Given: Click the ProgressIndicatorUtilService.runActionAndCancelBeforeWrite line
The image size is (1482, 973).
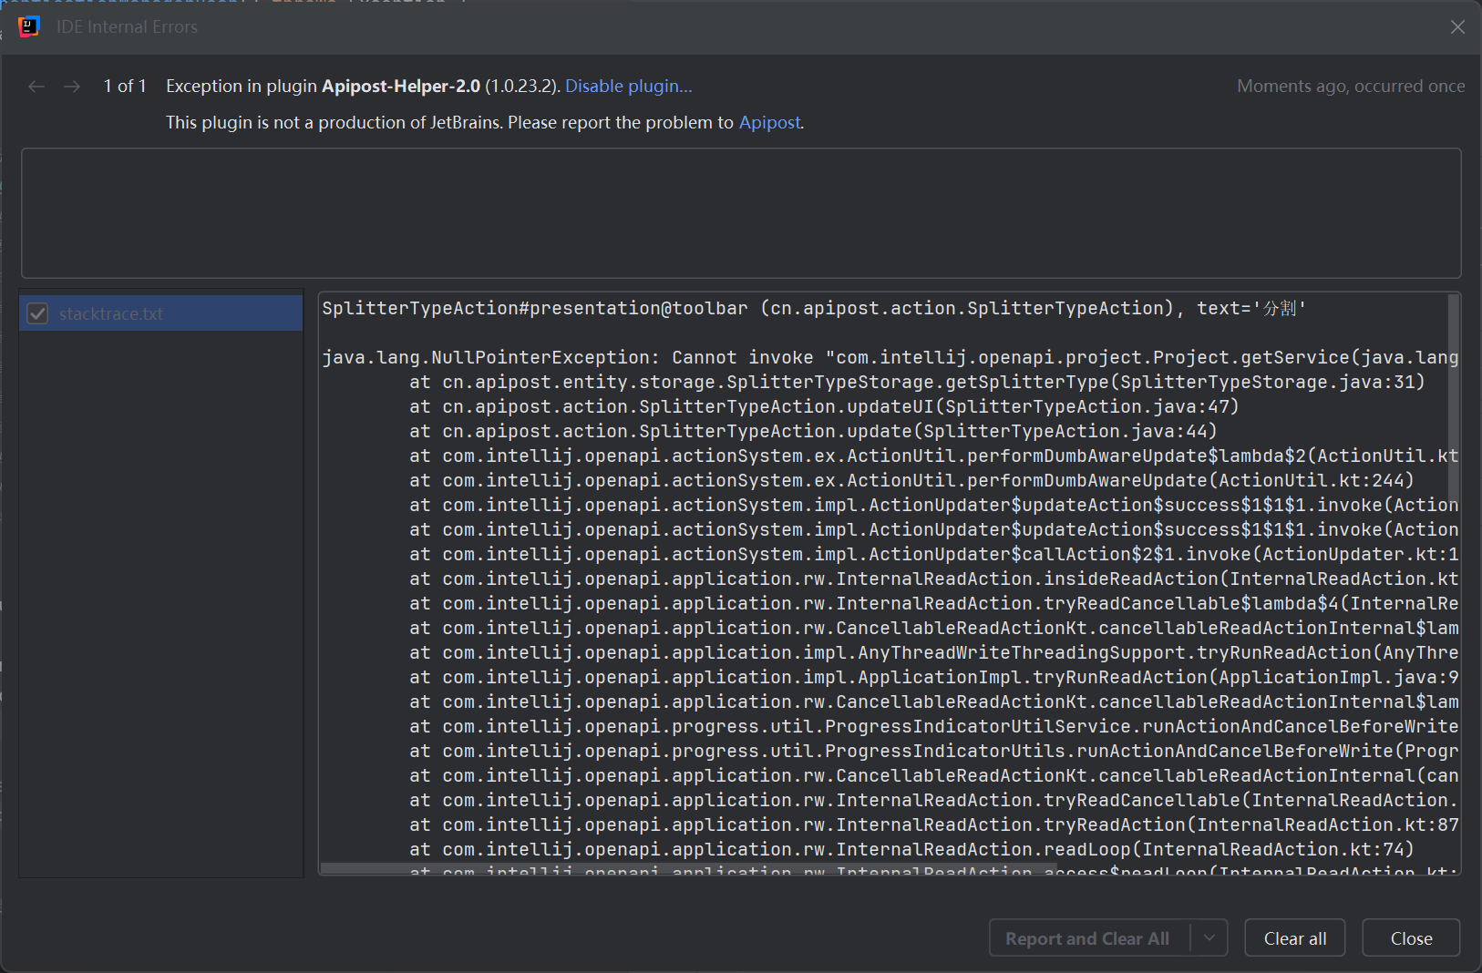Looking at the screenshot, I should 933,726.
